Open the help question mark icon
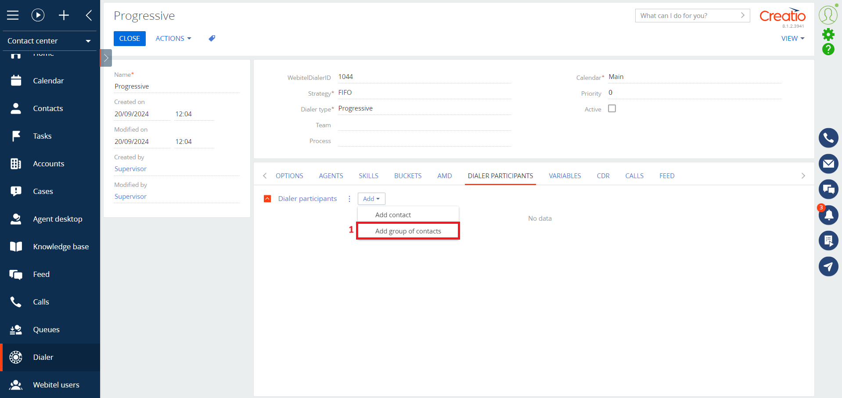This screenshot has width=842, height=398. 828,49
